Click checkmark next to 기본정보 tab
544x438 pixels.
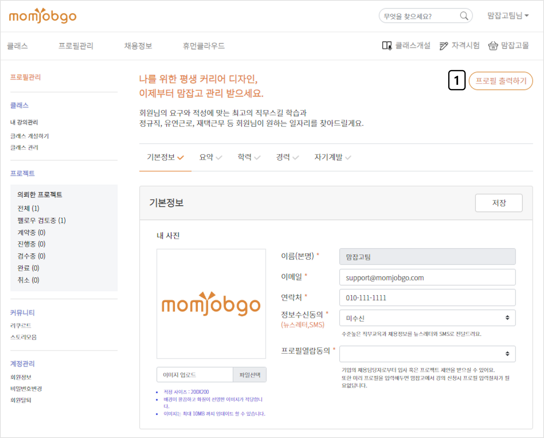(x=181, y=158)
